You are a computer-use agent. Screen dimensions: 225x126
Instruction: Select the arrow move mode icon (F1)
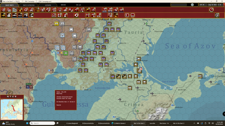(x=3, y=15)
